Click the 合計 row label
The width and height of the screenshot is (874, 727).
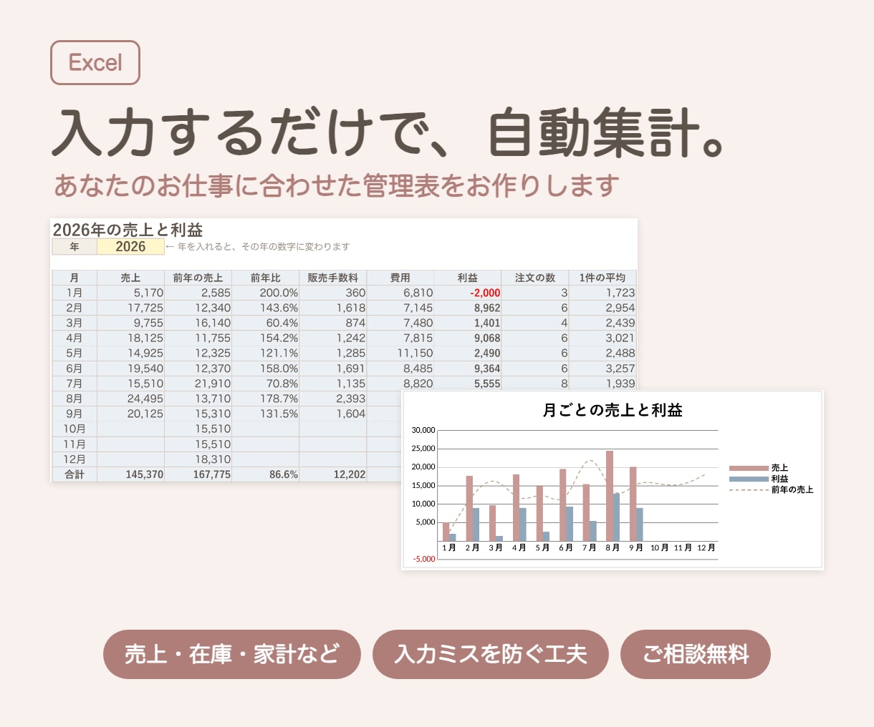tap(75, 474)
